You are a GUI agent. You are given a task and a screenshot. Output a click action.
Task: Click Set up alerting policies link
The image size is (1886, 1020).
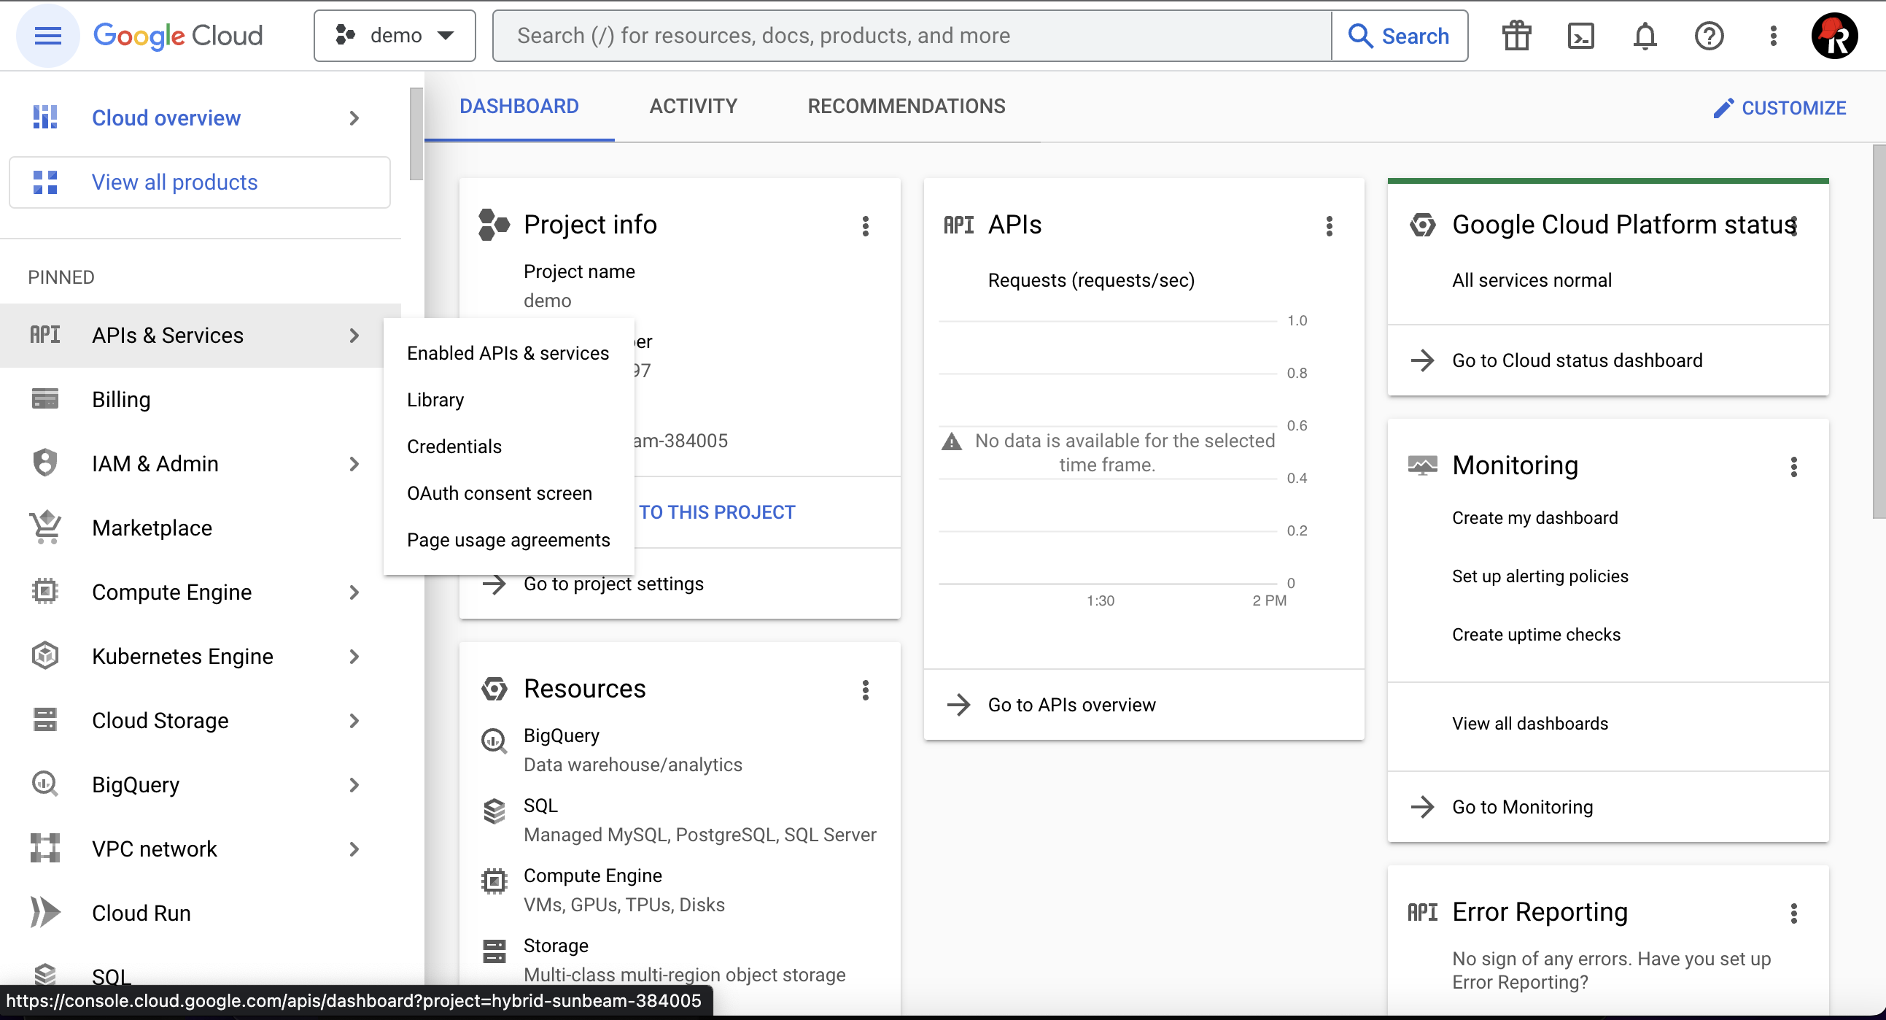[1540, 576]
